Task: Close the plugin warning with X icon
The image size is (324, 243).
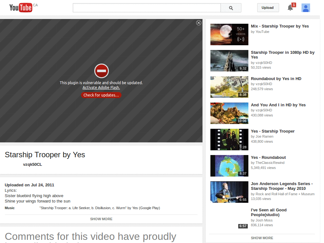Action: click(199, 23)
